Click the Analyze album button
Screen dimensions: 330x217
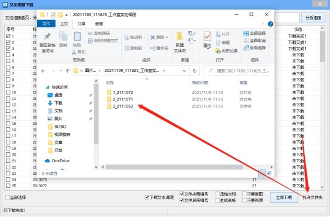point(313,18)
